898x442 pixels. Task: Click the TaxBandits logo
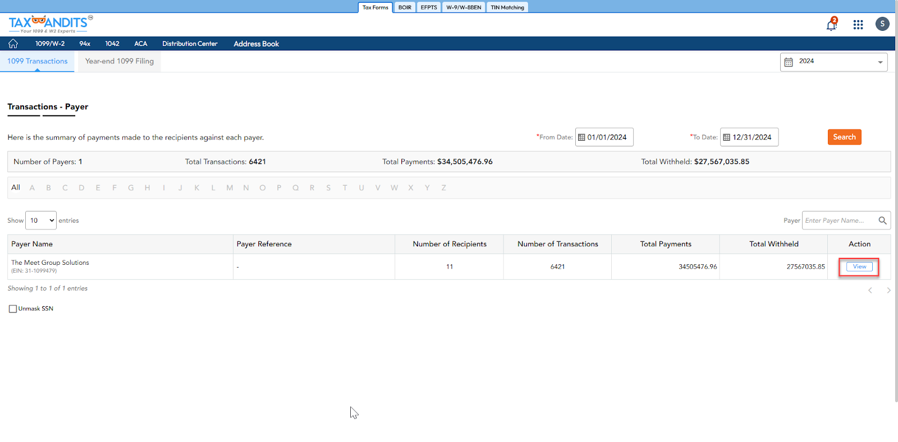51,24
